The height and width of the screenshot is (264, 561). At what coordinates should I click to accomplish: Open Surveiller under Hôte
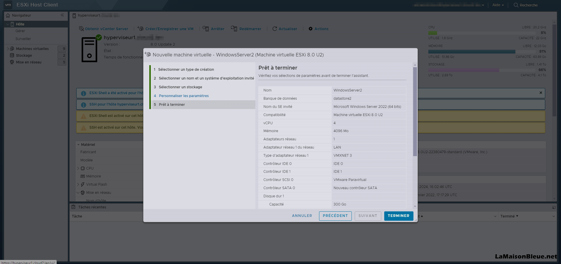click(23, 39)
